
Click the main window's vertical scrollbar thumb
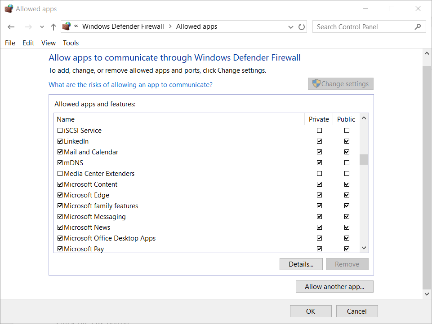pos(427,177)
